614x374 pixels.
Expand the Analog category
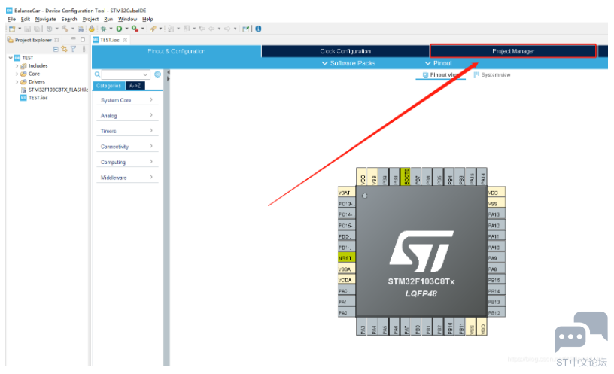[x=127, y=116]
